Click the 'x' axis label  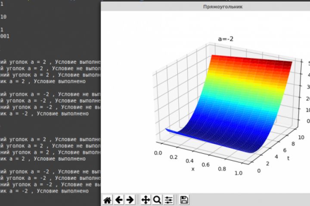click(x=193, y=169)
